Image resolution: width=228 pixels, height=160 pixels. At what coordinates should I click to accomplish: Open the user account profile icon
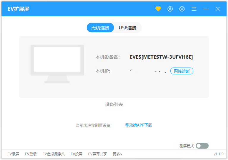click(170, 9)
